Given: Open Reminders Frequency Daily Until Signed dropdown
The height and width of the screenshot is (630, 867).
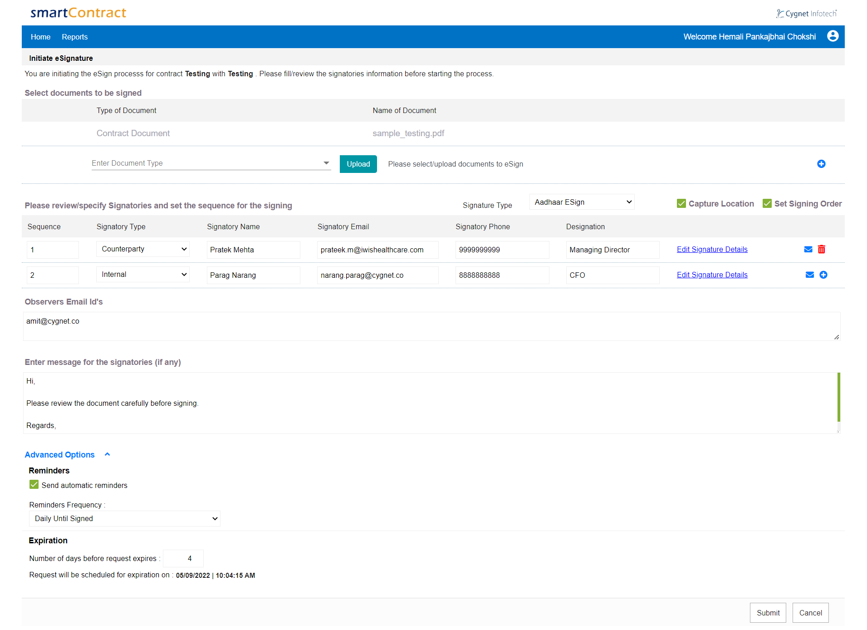Looking at the screenshot, I should (x=125, y=518).
